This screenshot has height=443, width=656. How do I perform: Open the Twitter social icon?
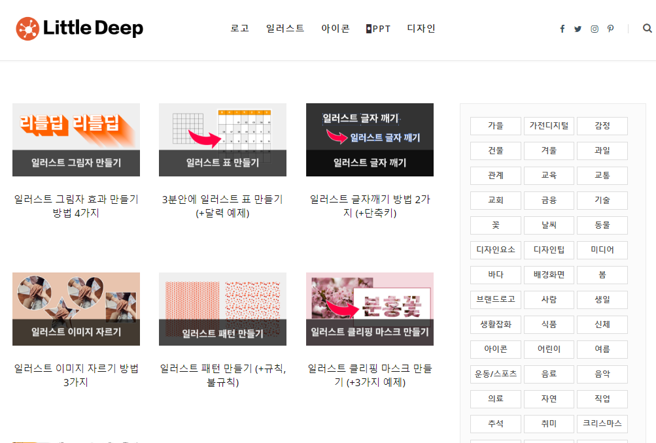[578, 29]
